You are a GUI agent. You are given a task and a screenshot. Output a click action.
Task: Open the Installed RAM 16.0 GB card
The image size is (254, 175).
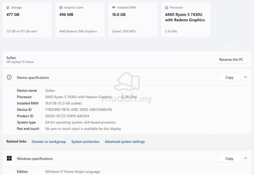tap(133, 20)
